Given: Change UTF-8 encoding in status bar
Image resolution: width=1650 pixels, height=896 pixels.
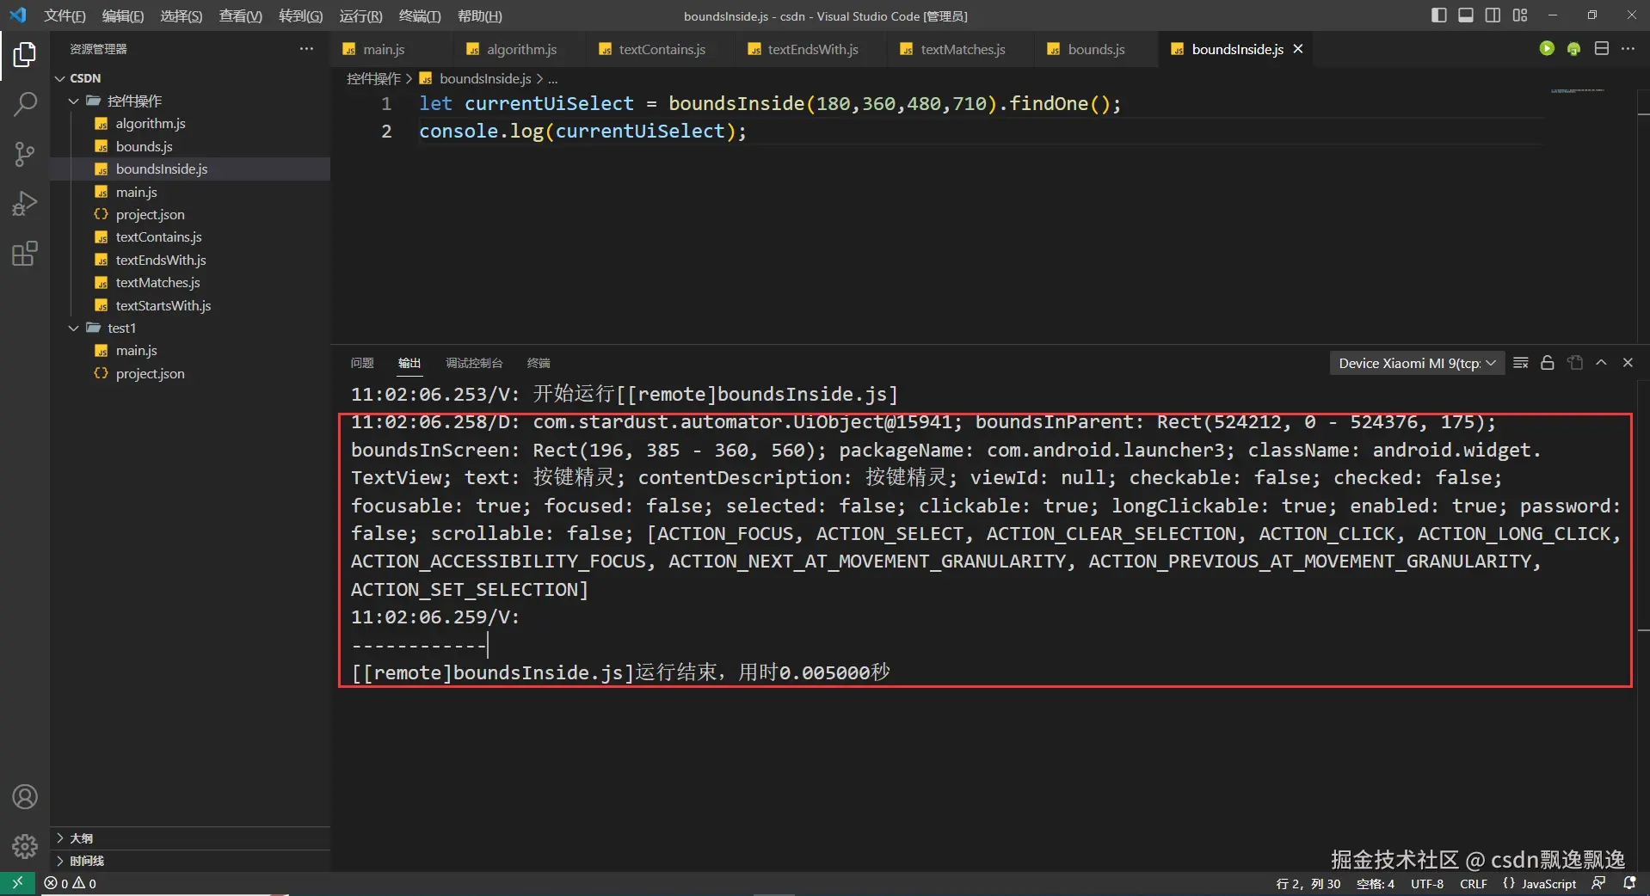Looking at the screenshot, I should click(x=1426, y=883).
